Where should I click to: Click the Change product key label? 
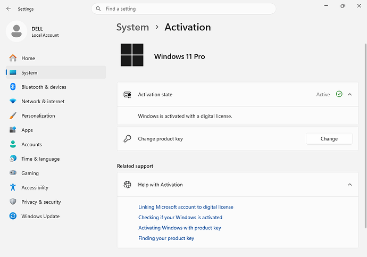click(160, 138)
